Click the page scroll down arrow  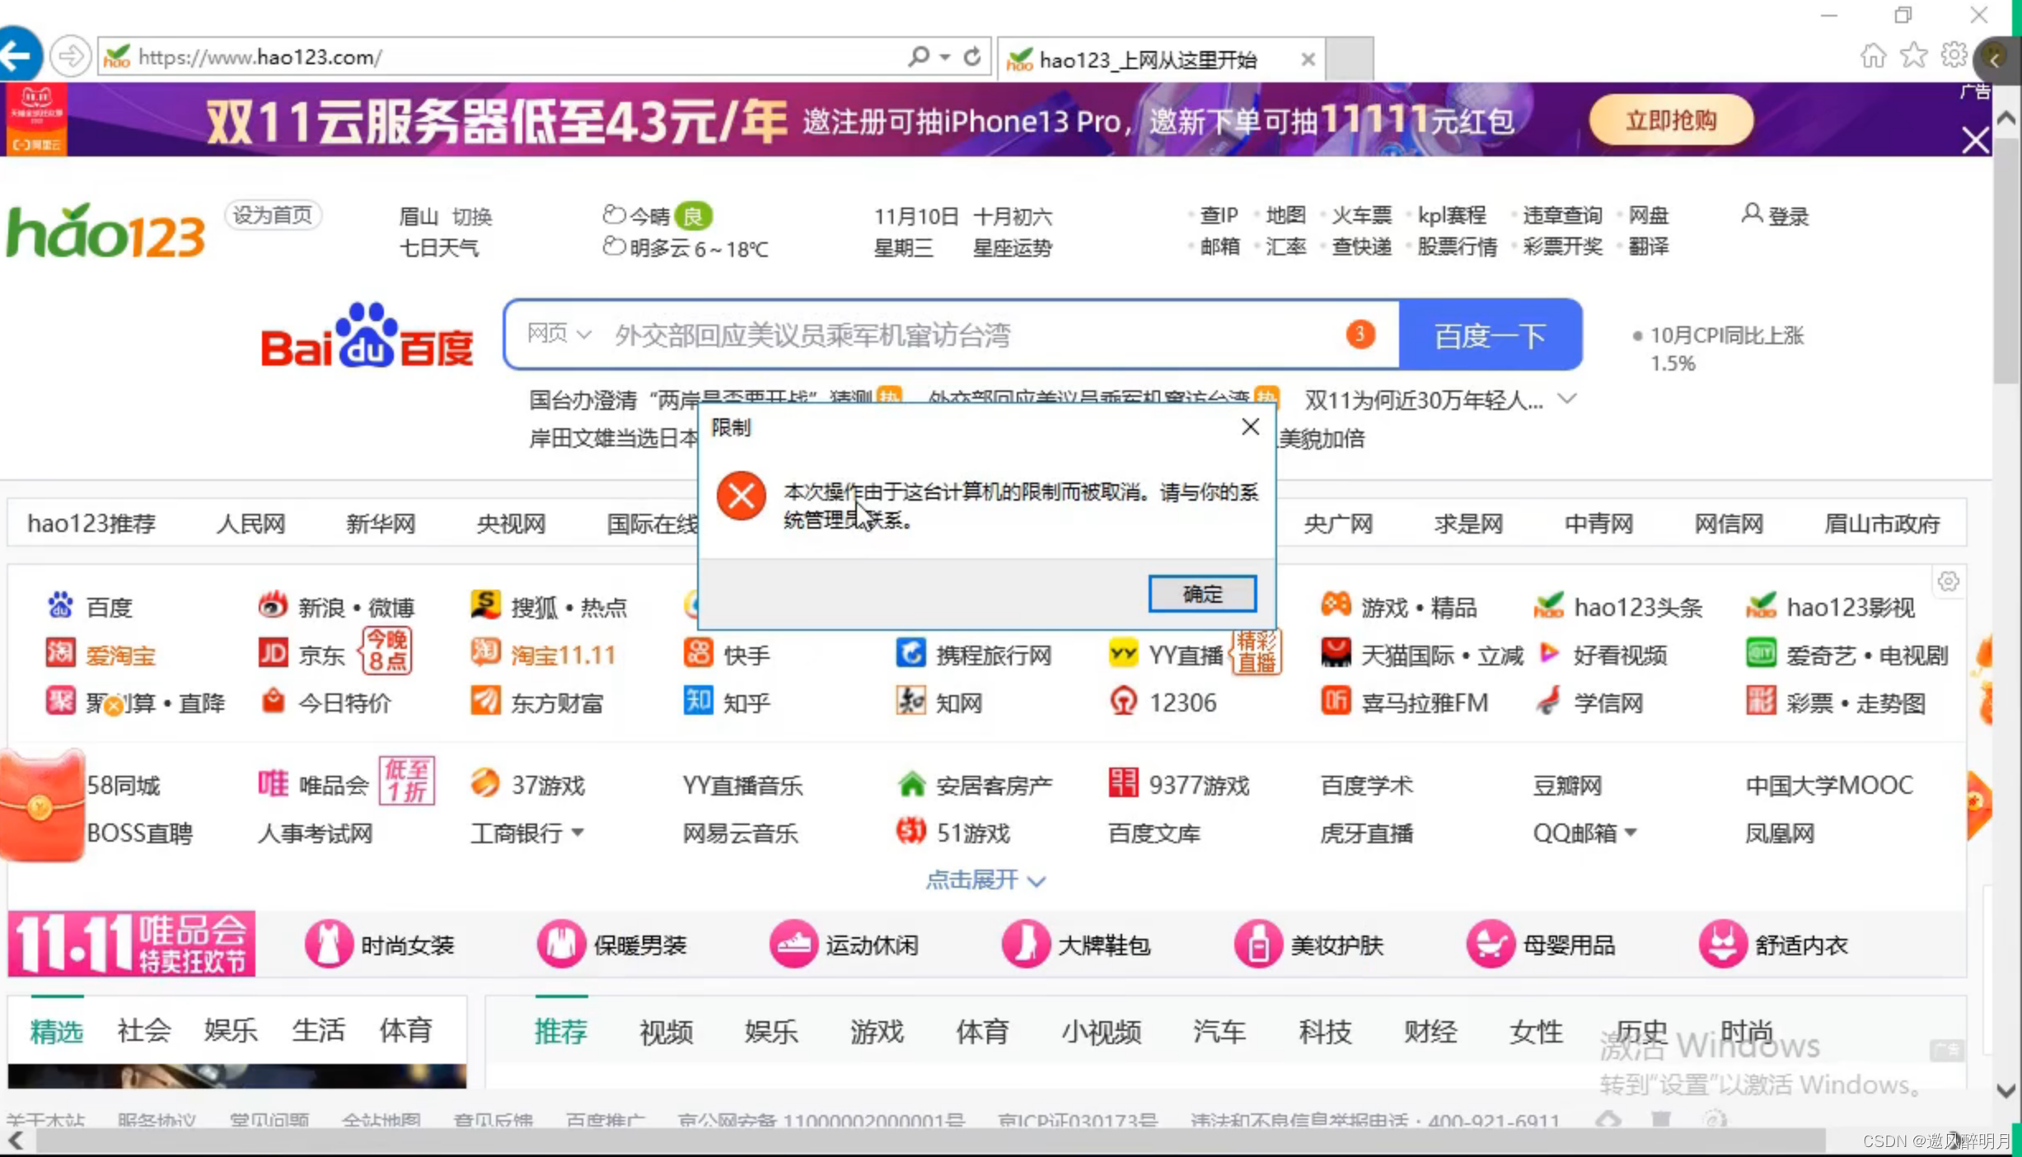(x=2006, y=1090)
